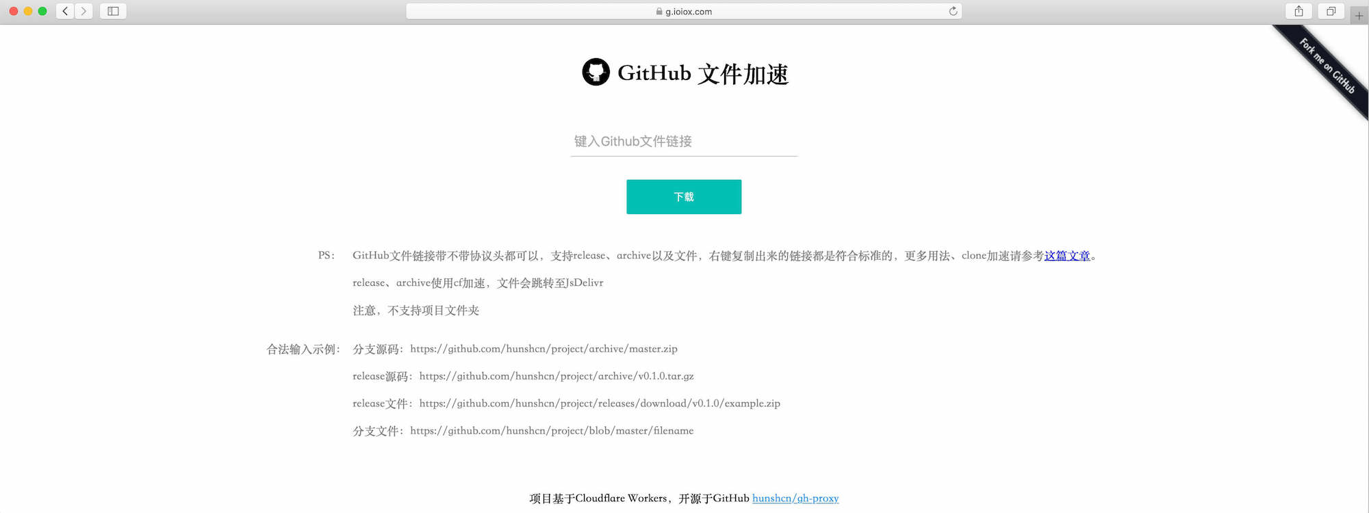Click the archive/master.zip example URL
This screenshot has height=513, width=1369.
pos(544,349)
